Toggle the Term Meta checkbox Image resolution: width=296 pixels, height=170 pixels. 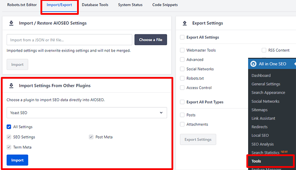(x=9, y=147)
